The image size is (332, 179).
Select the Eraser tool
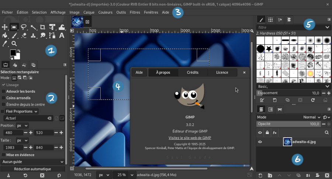[x=24, y=35]
